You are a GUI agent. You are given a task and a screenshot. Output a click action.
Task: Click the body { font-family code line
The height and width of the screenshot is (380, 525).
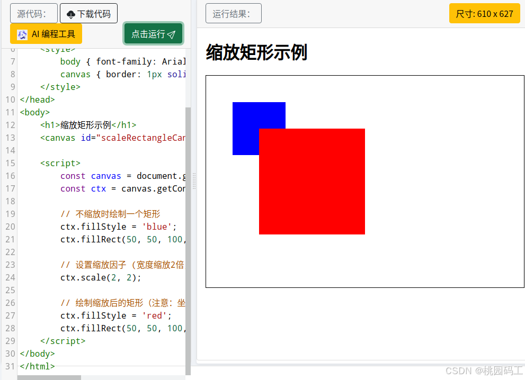click(122, 61)
